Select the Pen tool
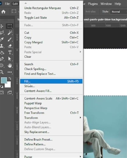 click(2, 59)
